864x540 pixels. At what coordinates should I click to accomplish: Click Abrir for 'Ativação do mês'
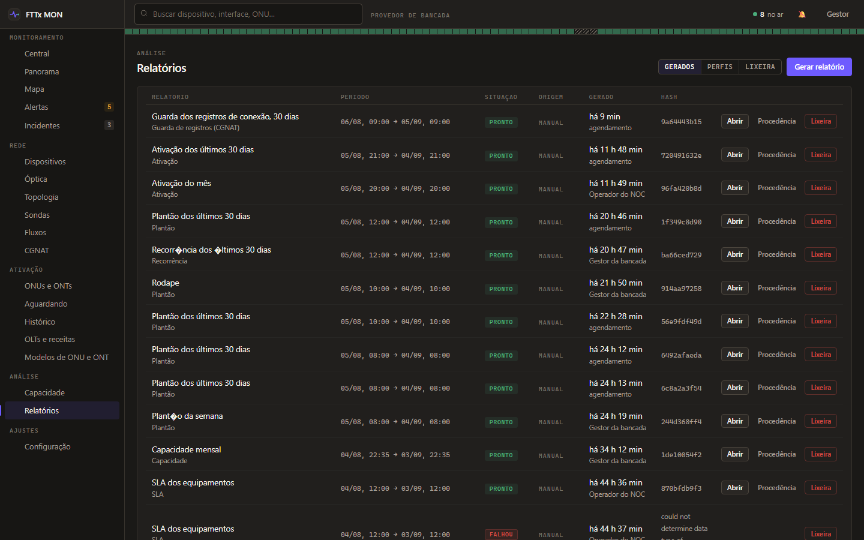pos(734,188)
